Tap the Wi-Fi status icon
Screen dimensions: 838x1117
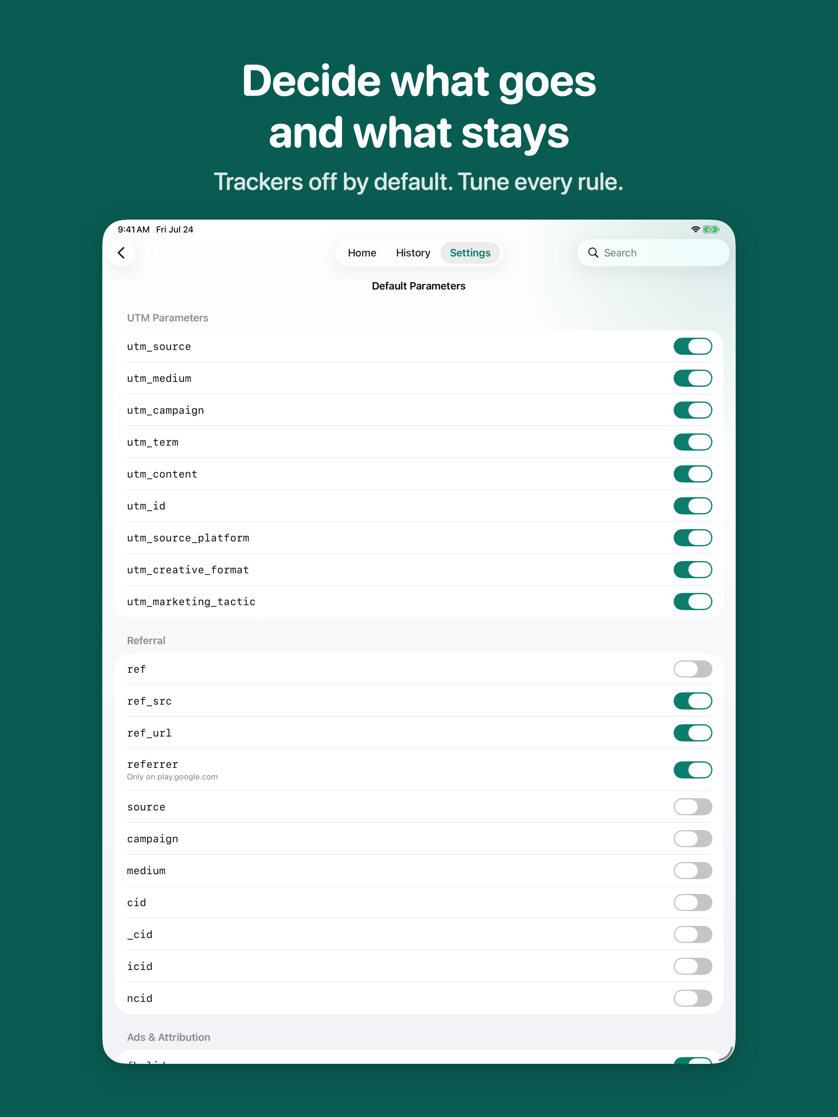695,229
